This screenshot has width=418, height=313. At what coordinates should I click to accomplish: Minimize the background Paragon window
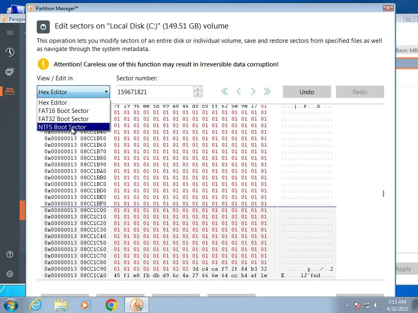pyautogui.click(x=408, y=19)
